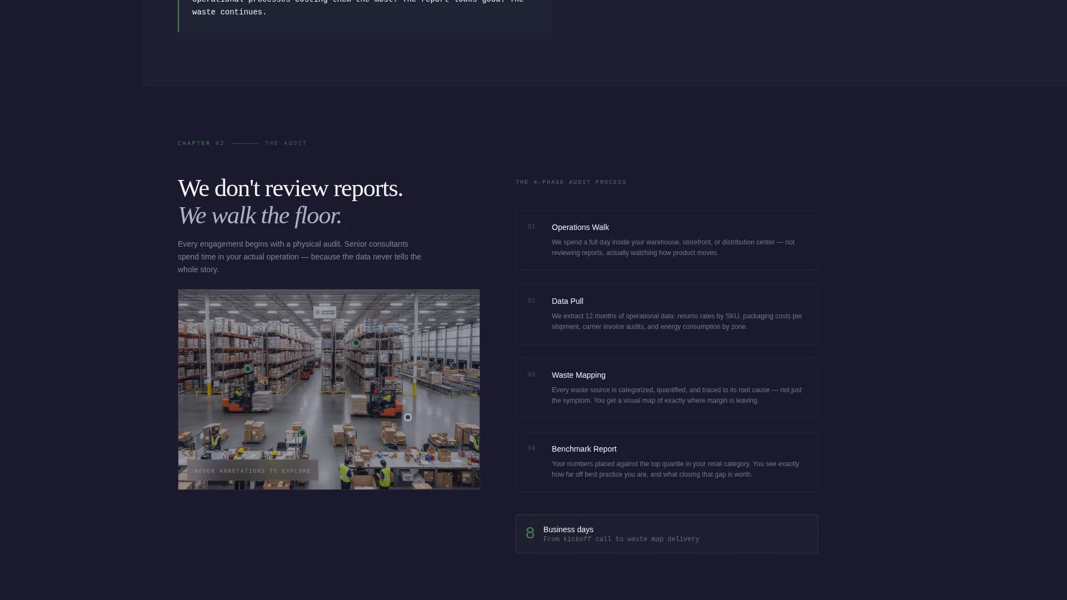Open the Data Pull phase card
Image resolution: width=1067 pixels, height=600 pixels.
click(x=666, y=314)
